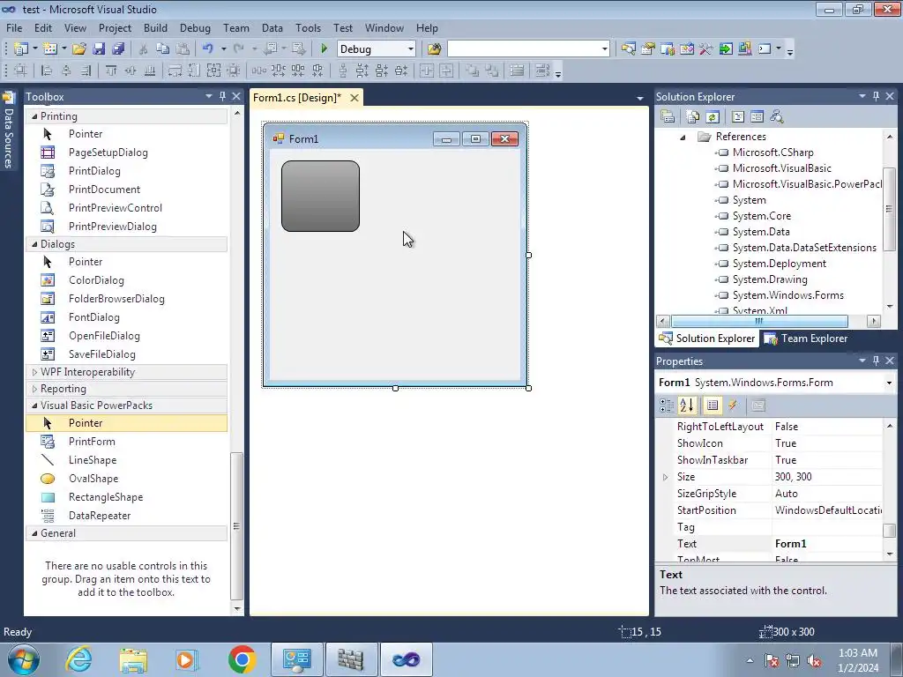The height and width of the screenshot is (677, 903).
Task: Toggle auto-hide pin on Toolbox panel
Action: click(x=222, y=96)
